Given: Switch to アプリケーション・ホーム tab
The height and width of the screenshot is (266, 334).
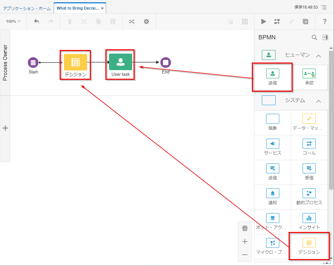Looking at the screenshot, I should tap(27, 8).
